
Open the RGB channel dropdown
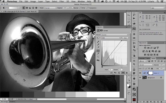111,38
